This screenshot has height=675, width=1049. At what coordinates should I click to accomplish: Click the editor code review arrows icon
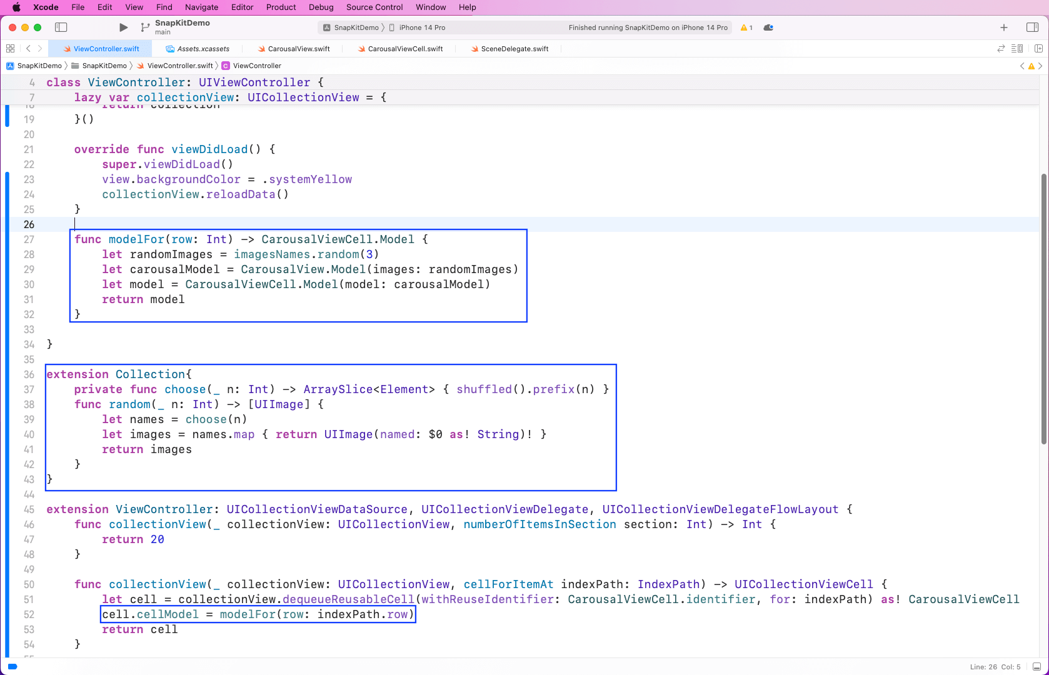click(1000, 49)
